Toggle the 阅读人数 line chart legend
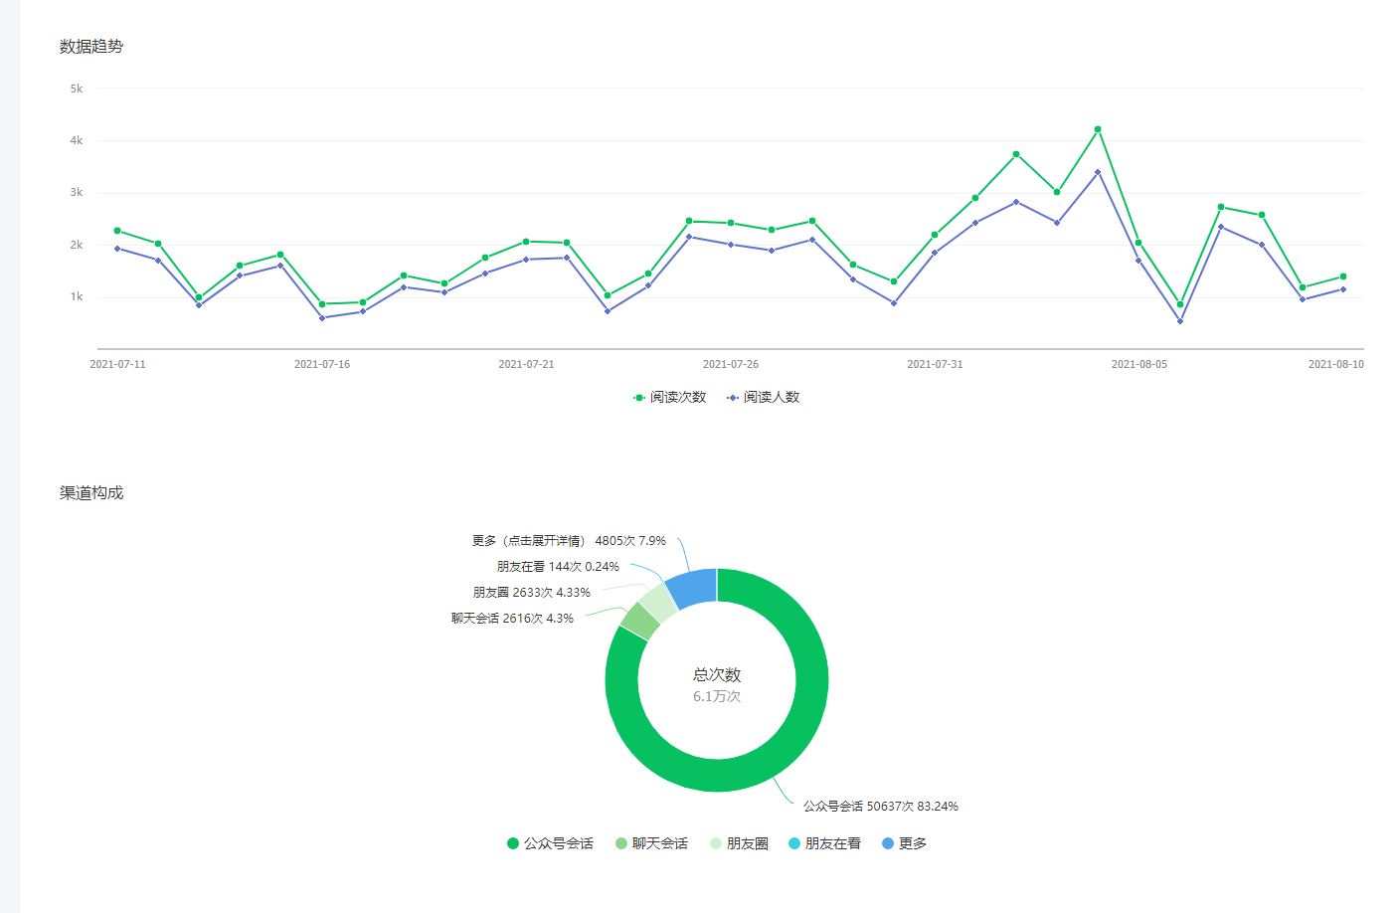The height and width of the screenshot is (913, 1400). 764,397
